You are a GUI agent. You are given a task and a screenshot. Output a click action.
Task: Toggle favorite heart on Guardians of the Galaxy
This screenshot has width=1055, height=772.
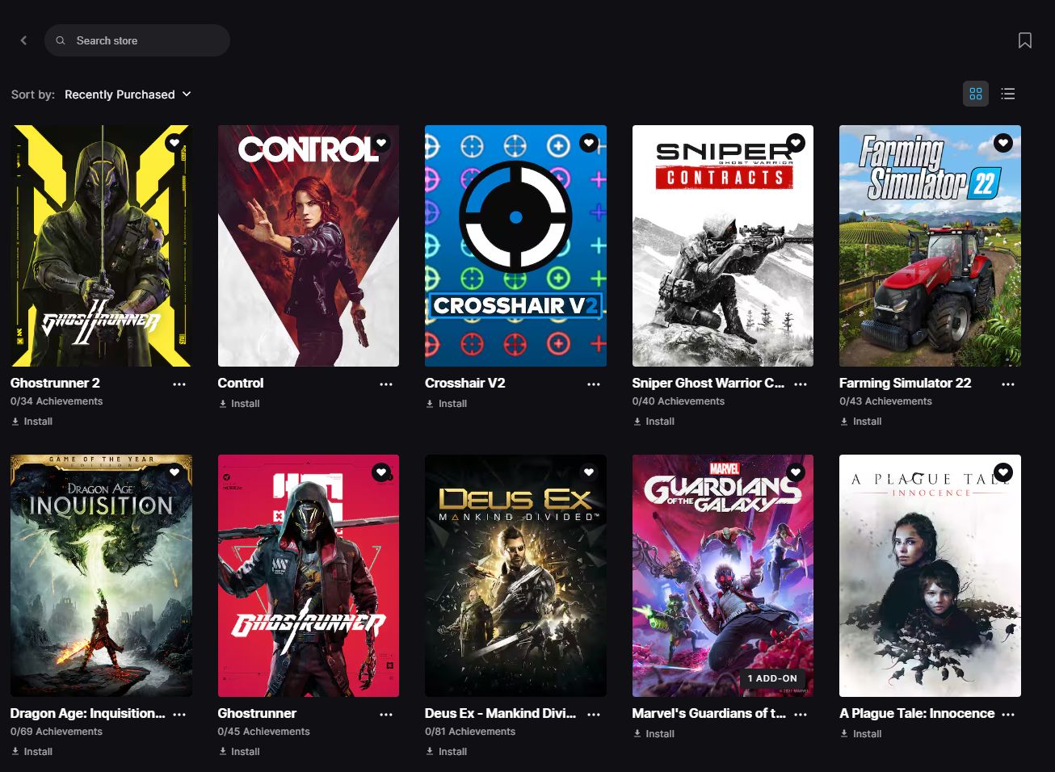click(x=796, y=472)
